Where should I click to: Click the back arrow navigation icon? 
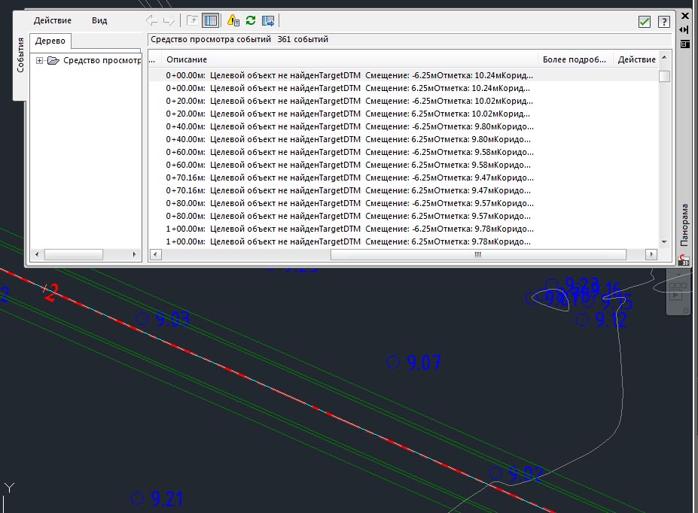152,21
